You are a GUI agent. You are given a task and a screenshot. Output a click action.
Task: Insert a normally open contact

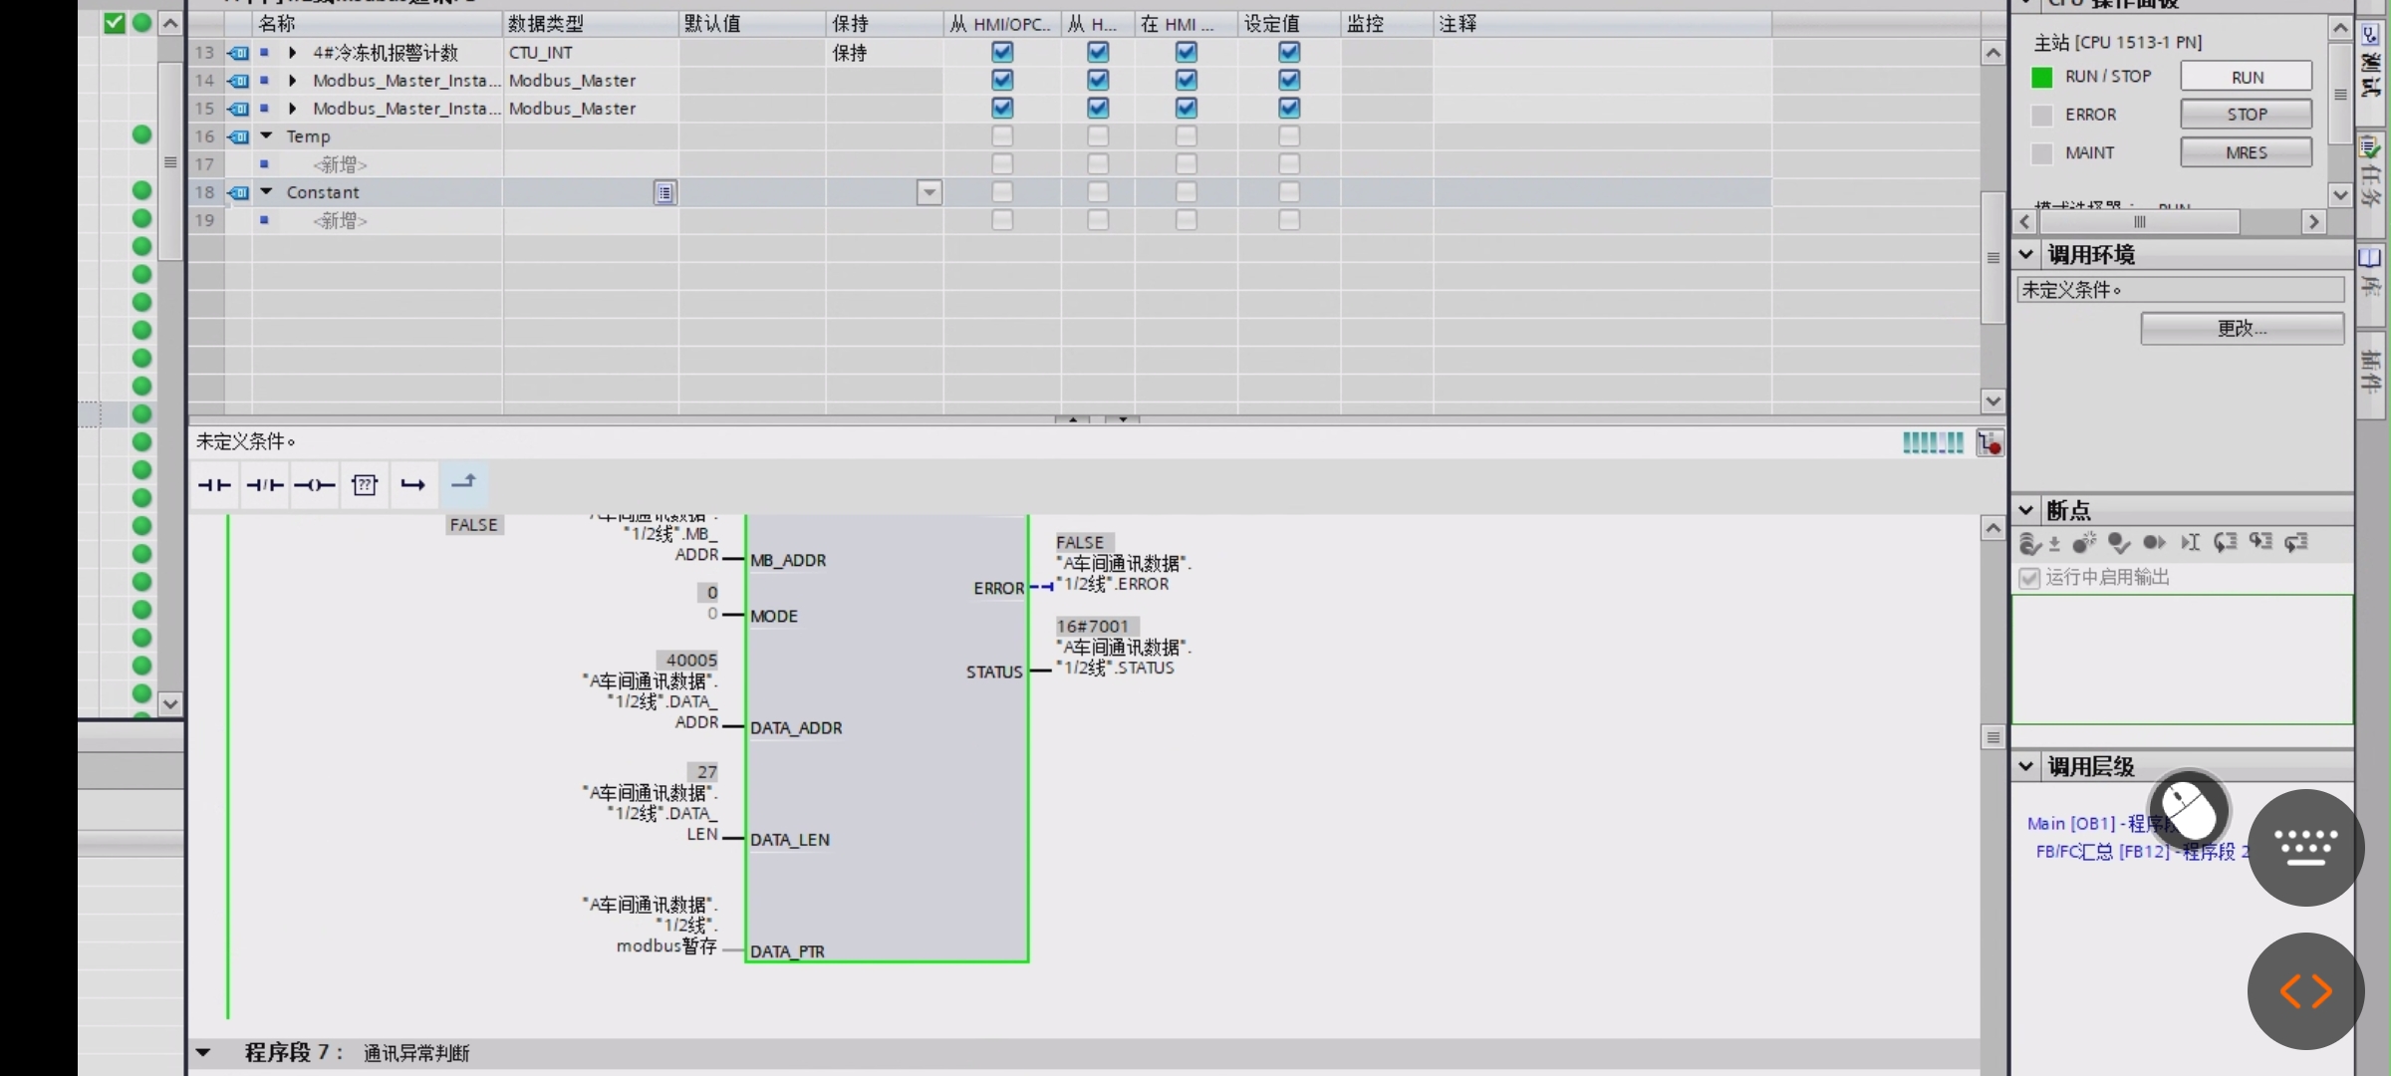214,485
